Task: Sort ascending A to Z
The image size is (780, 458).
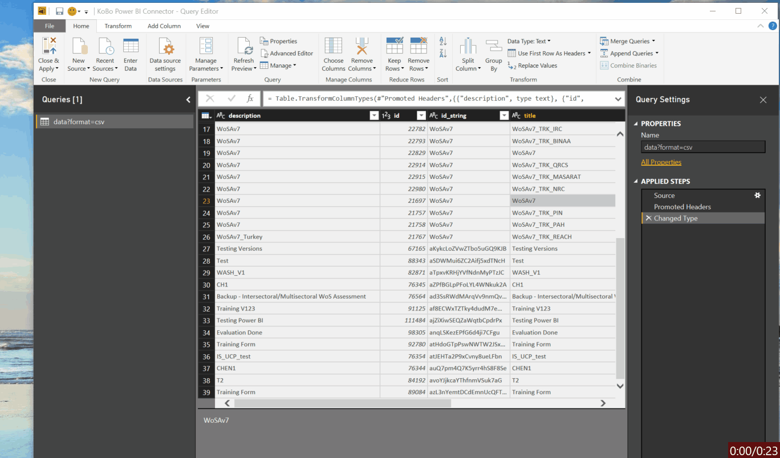Action: (x=443, y=41)
